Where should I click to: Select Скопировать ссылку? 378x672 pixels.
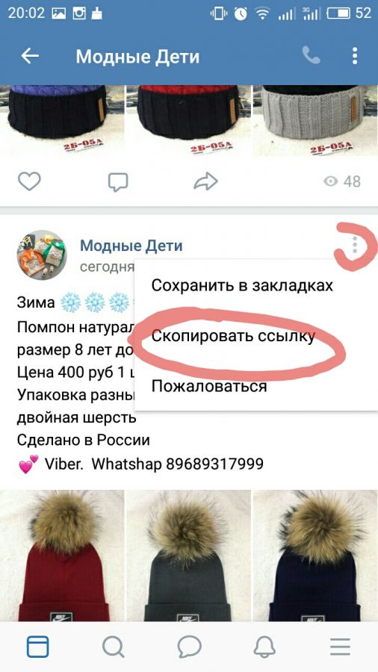pos(234,337)
